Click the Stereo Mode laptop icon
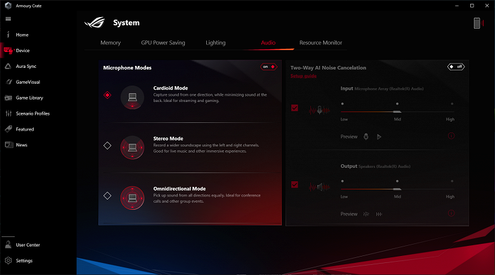 pyautogui.click(x=132, y=147)
